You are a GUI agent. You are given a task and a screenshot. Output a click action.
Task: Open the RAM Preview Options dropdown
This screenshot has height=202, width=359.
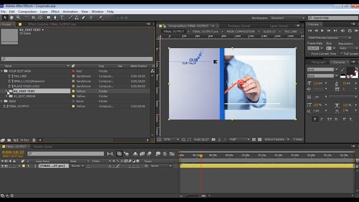click(x=329, y=38)
